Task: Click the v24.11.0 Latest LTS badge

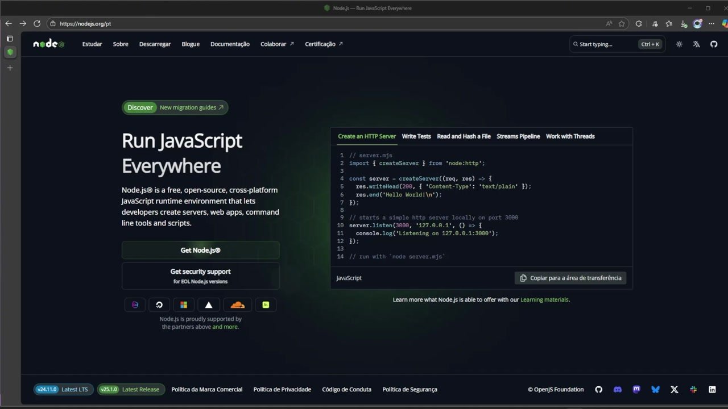Action: [63, 389]
